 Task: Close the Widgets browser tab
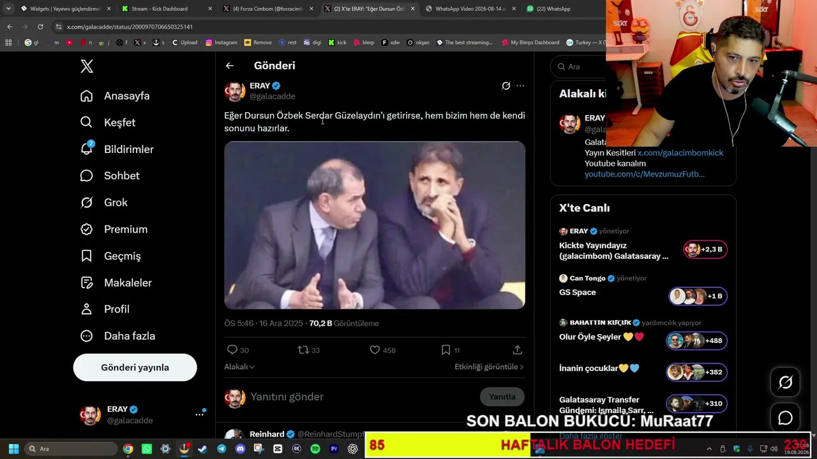click(109, 9)
